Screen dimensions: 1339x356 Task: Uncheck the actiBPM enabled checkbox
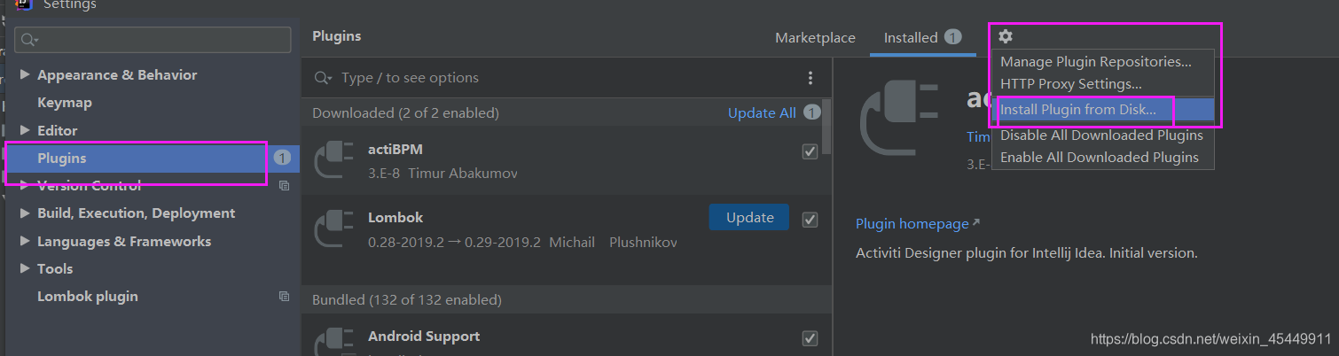(810, 151)
